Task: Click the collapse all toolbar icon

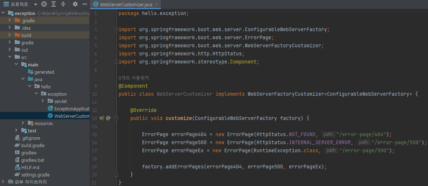Action: pos(63,4)
